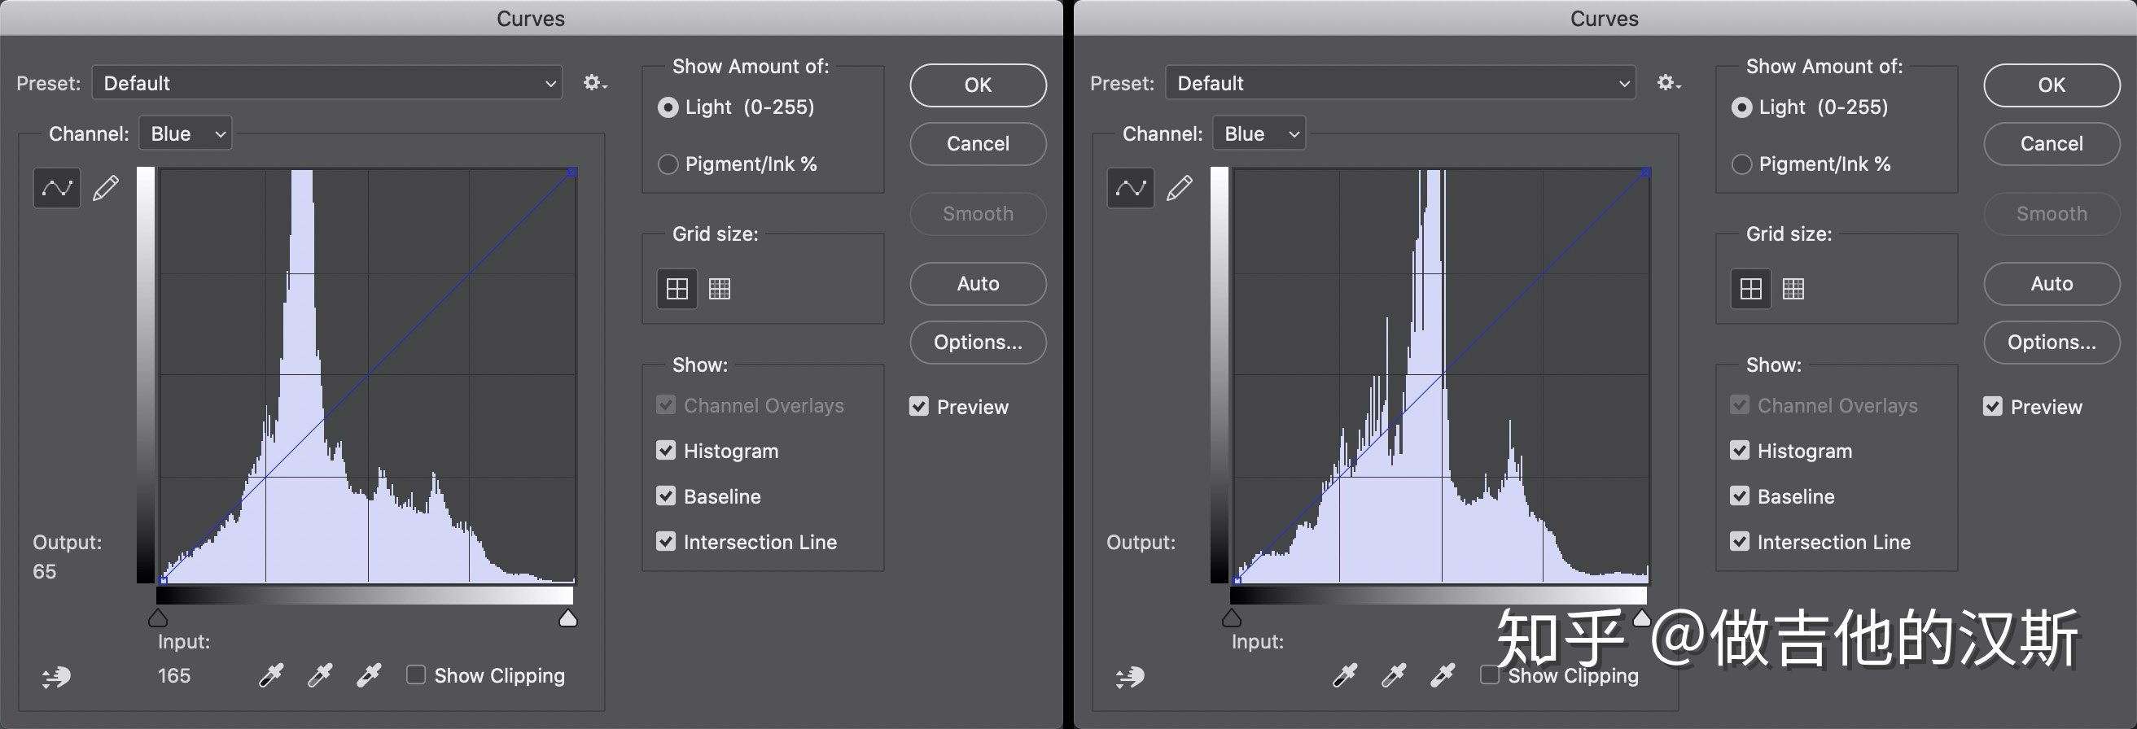The height and width of the screenshot is (729, 2137).
Task: Select the curve point edit tool in left dialog
Action: click(x=56, y=188)
